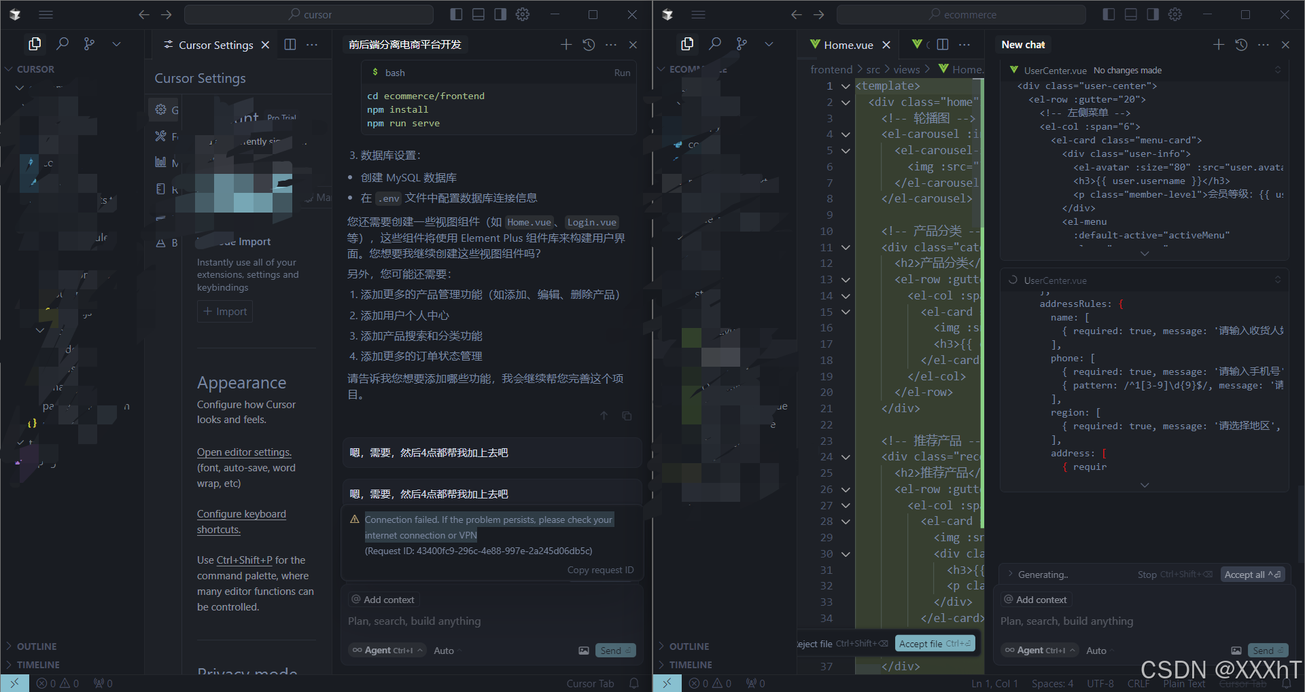This screenshot has height=692, width=1305.
Task: Accept all generated changes
Action: pos(1253,575)
